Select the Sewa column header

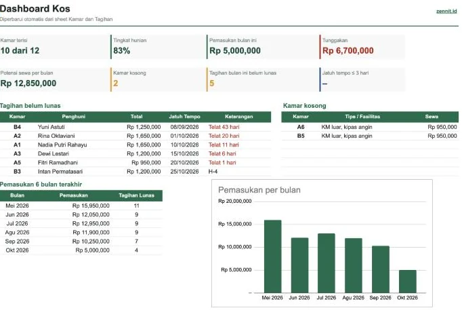pos(432,117)
